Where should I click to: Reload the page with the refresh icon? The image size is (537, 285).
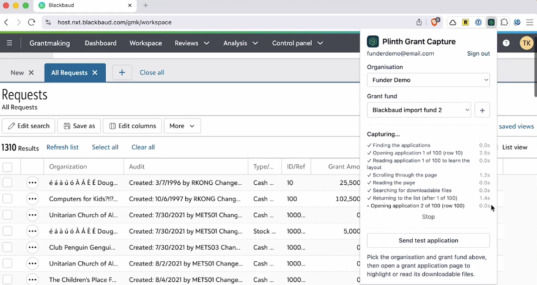pyautogui.click(x=32, y=22)
